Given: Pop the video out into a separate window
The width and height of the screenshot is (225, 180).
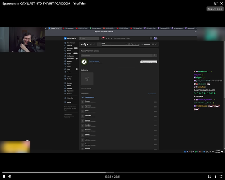Looking at the screenshot, I should pos(216,4).
